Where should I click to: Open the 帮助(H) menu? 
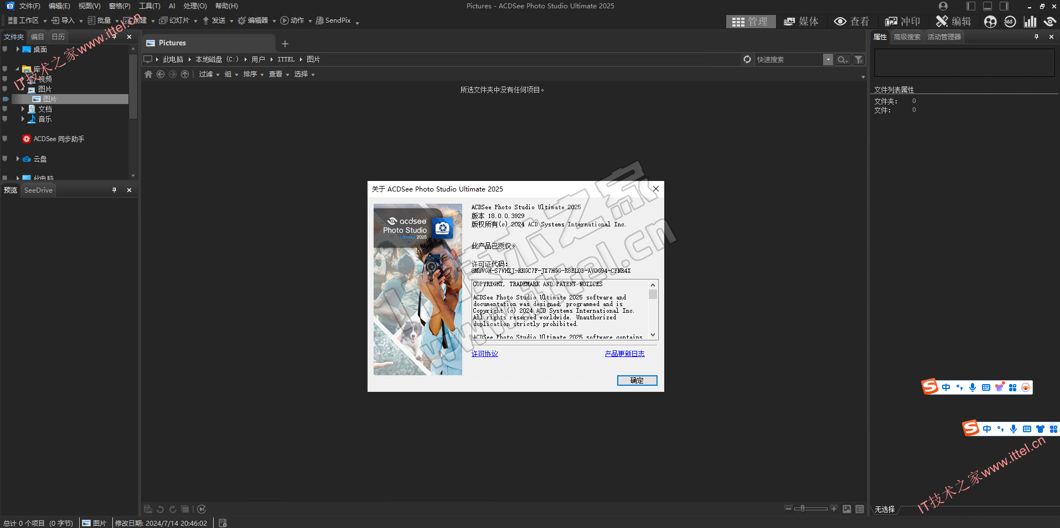tap(226, 6)
